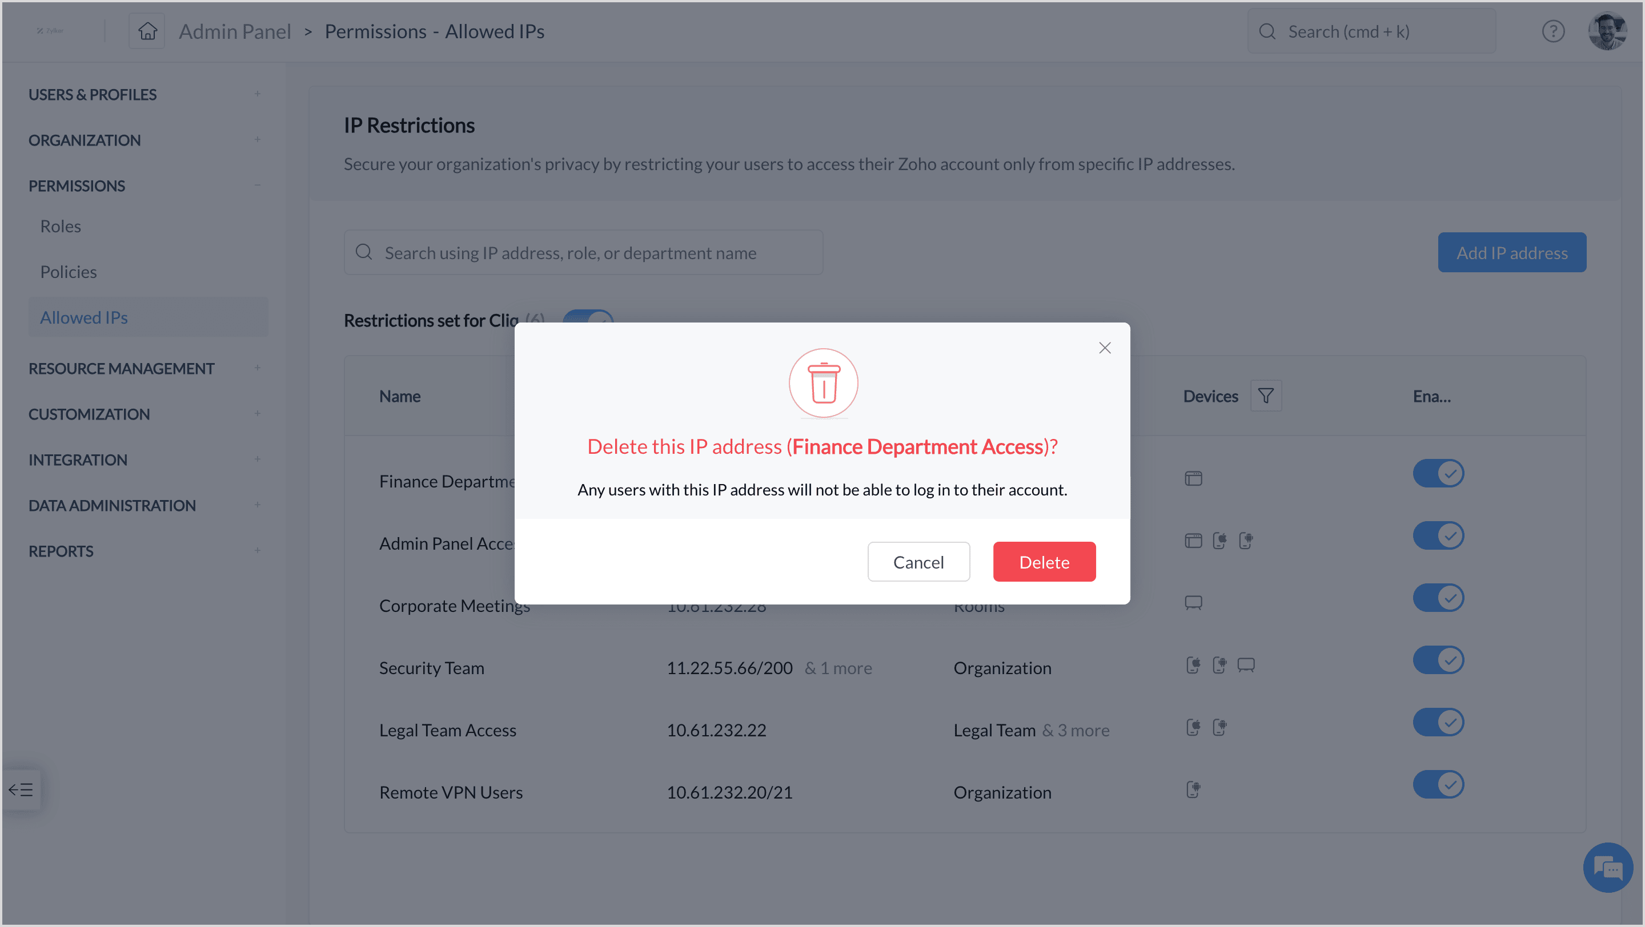Click the trash can icon in dialog
This screenshot has width=1645, height=927.
point(823,383)
